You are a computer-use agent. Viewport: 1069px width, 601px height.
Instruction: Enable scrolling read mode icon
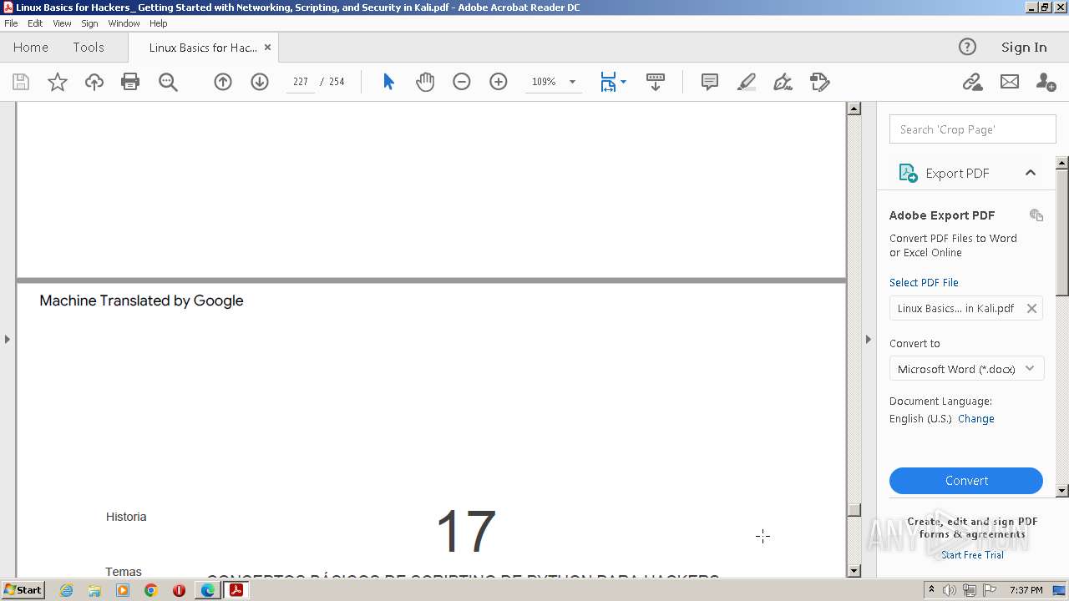656,82
